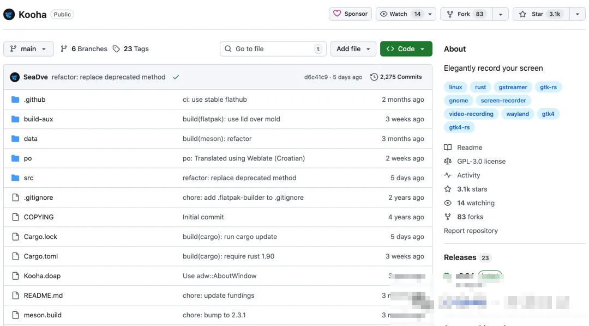Click the Cargo.lock file icon
Viewport: 589px width, 326px height.
pyautogui.click(x=15, y=236)
